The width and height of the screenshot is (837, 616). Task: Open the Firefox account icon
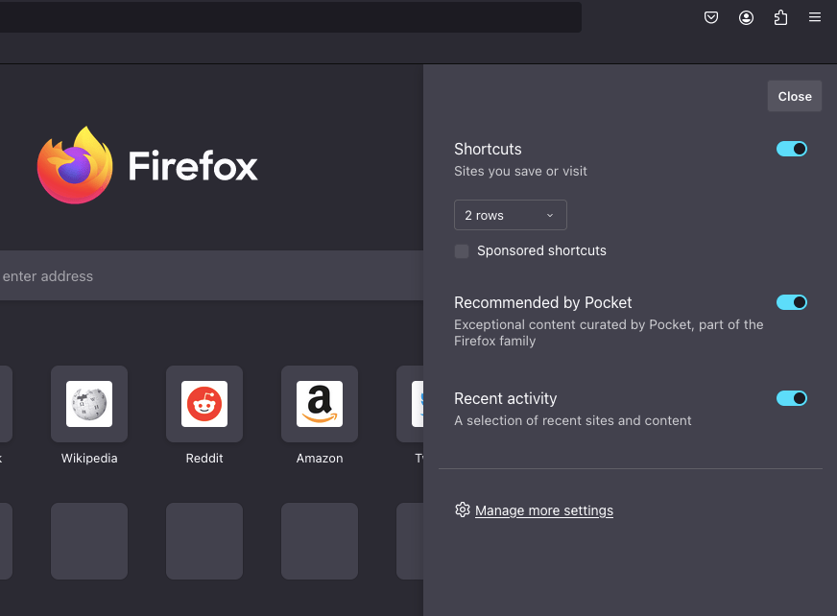click(x=746, y=17)
